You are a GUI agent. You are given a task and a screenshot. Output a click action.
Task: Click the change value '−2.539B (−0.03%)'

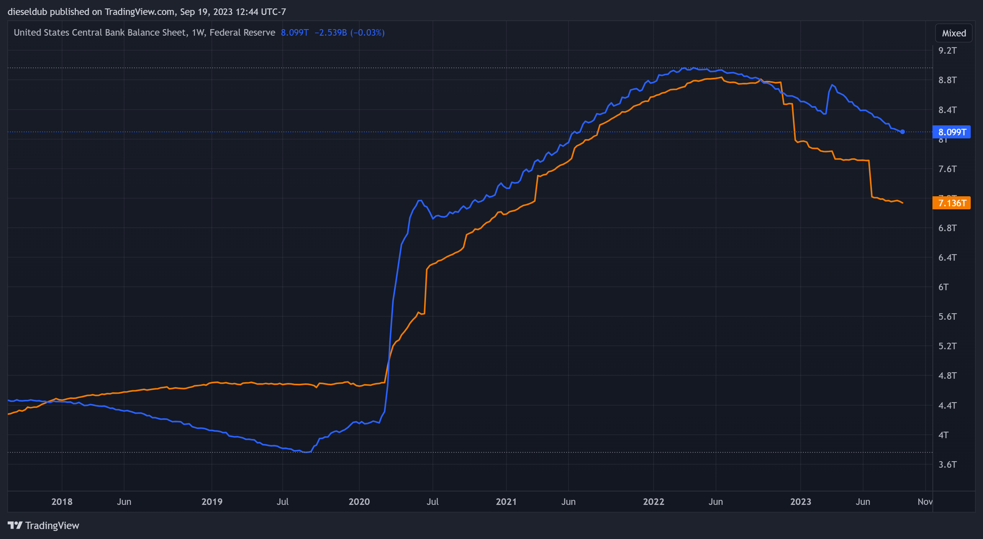349,33
